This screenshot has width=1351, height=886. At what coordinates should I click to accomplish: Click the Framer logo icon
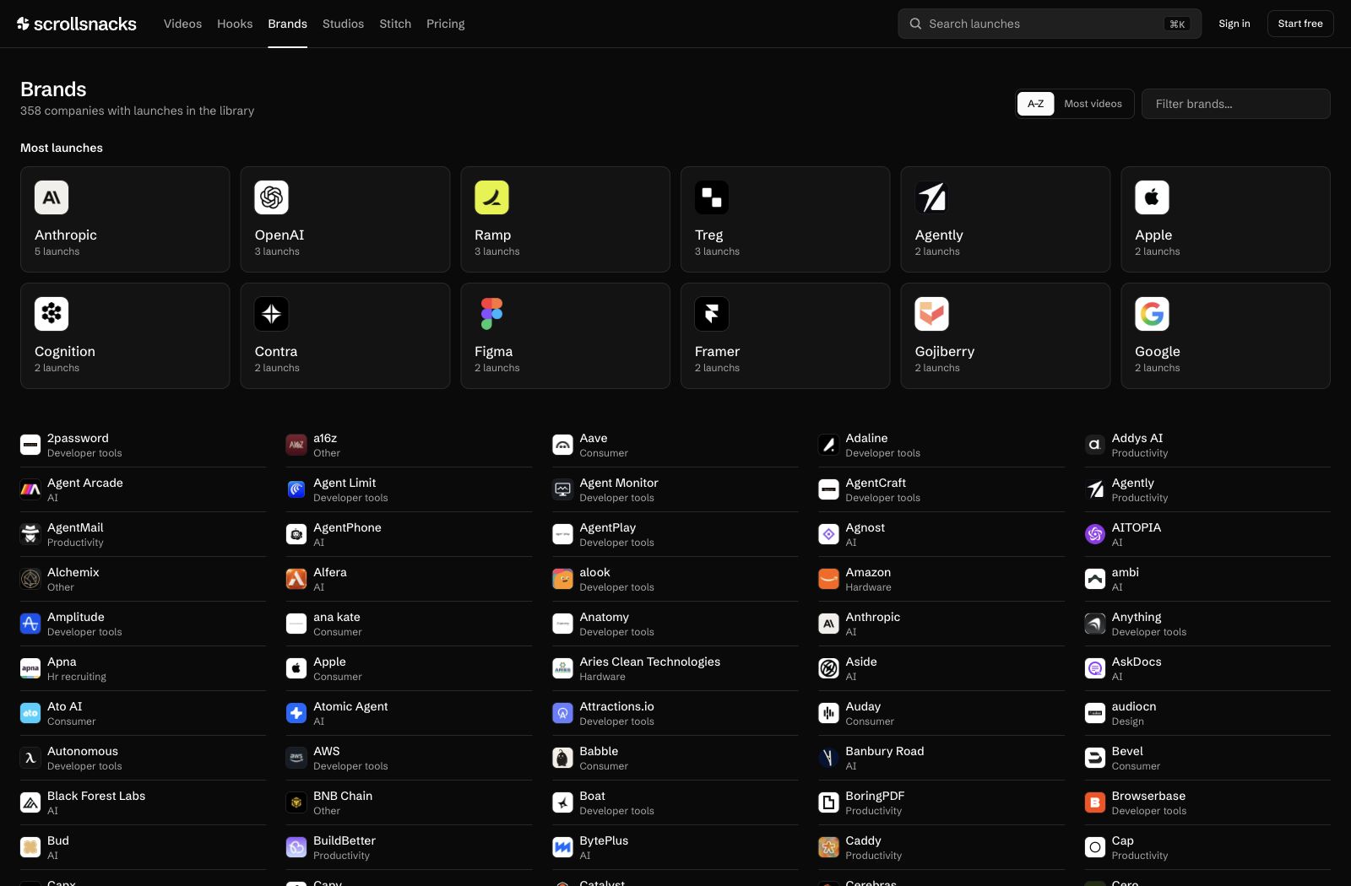click(x=712, y=314)
